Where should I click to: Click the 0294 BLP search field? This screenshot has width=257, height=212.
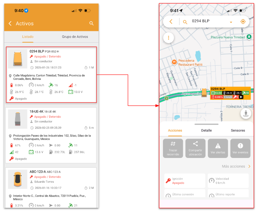(201, 21)
